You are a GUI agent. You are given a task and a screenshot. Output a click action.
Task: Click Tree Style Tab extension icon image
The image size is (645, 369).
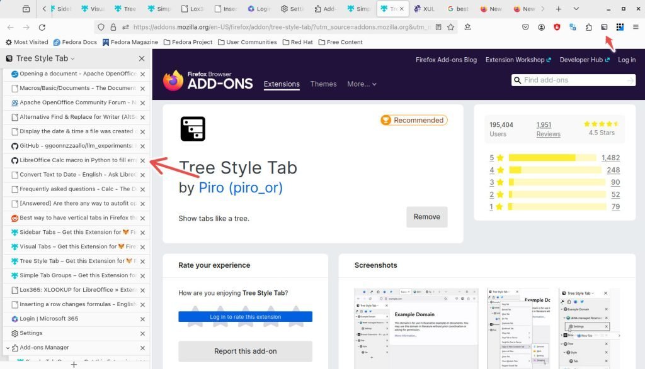pyautogui.click(x=193, y=129)
